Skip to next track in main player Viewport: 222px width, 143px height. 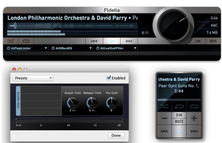pos(129,41)
